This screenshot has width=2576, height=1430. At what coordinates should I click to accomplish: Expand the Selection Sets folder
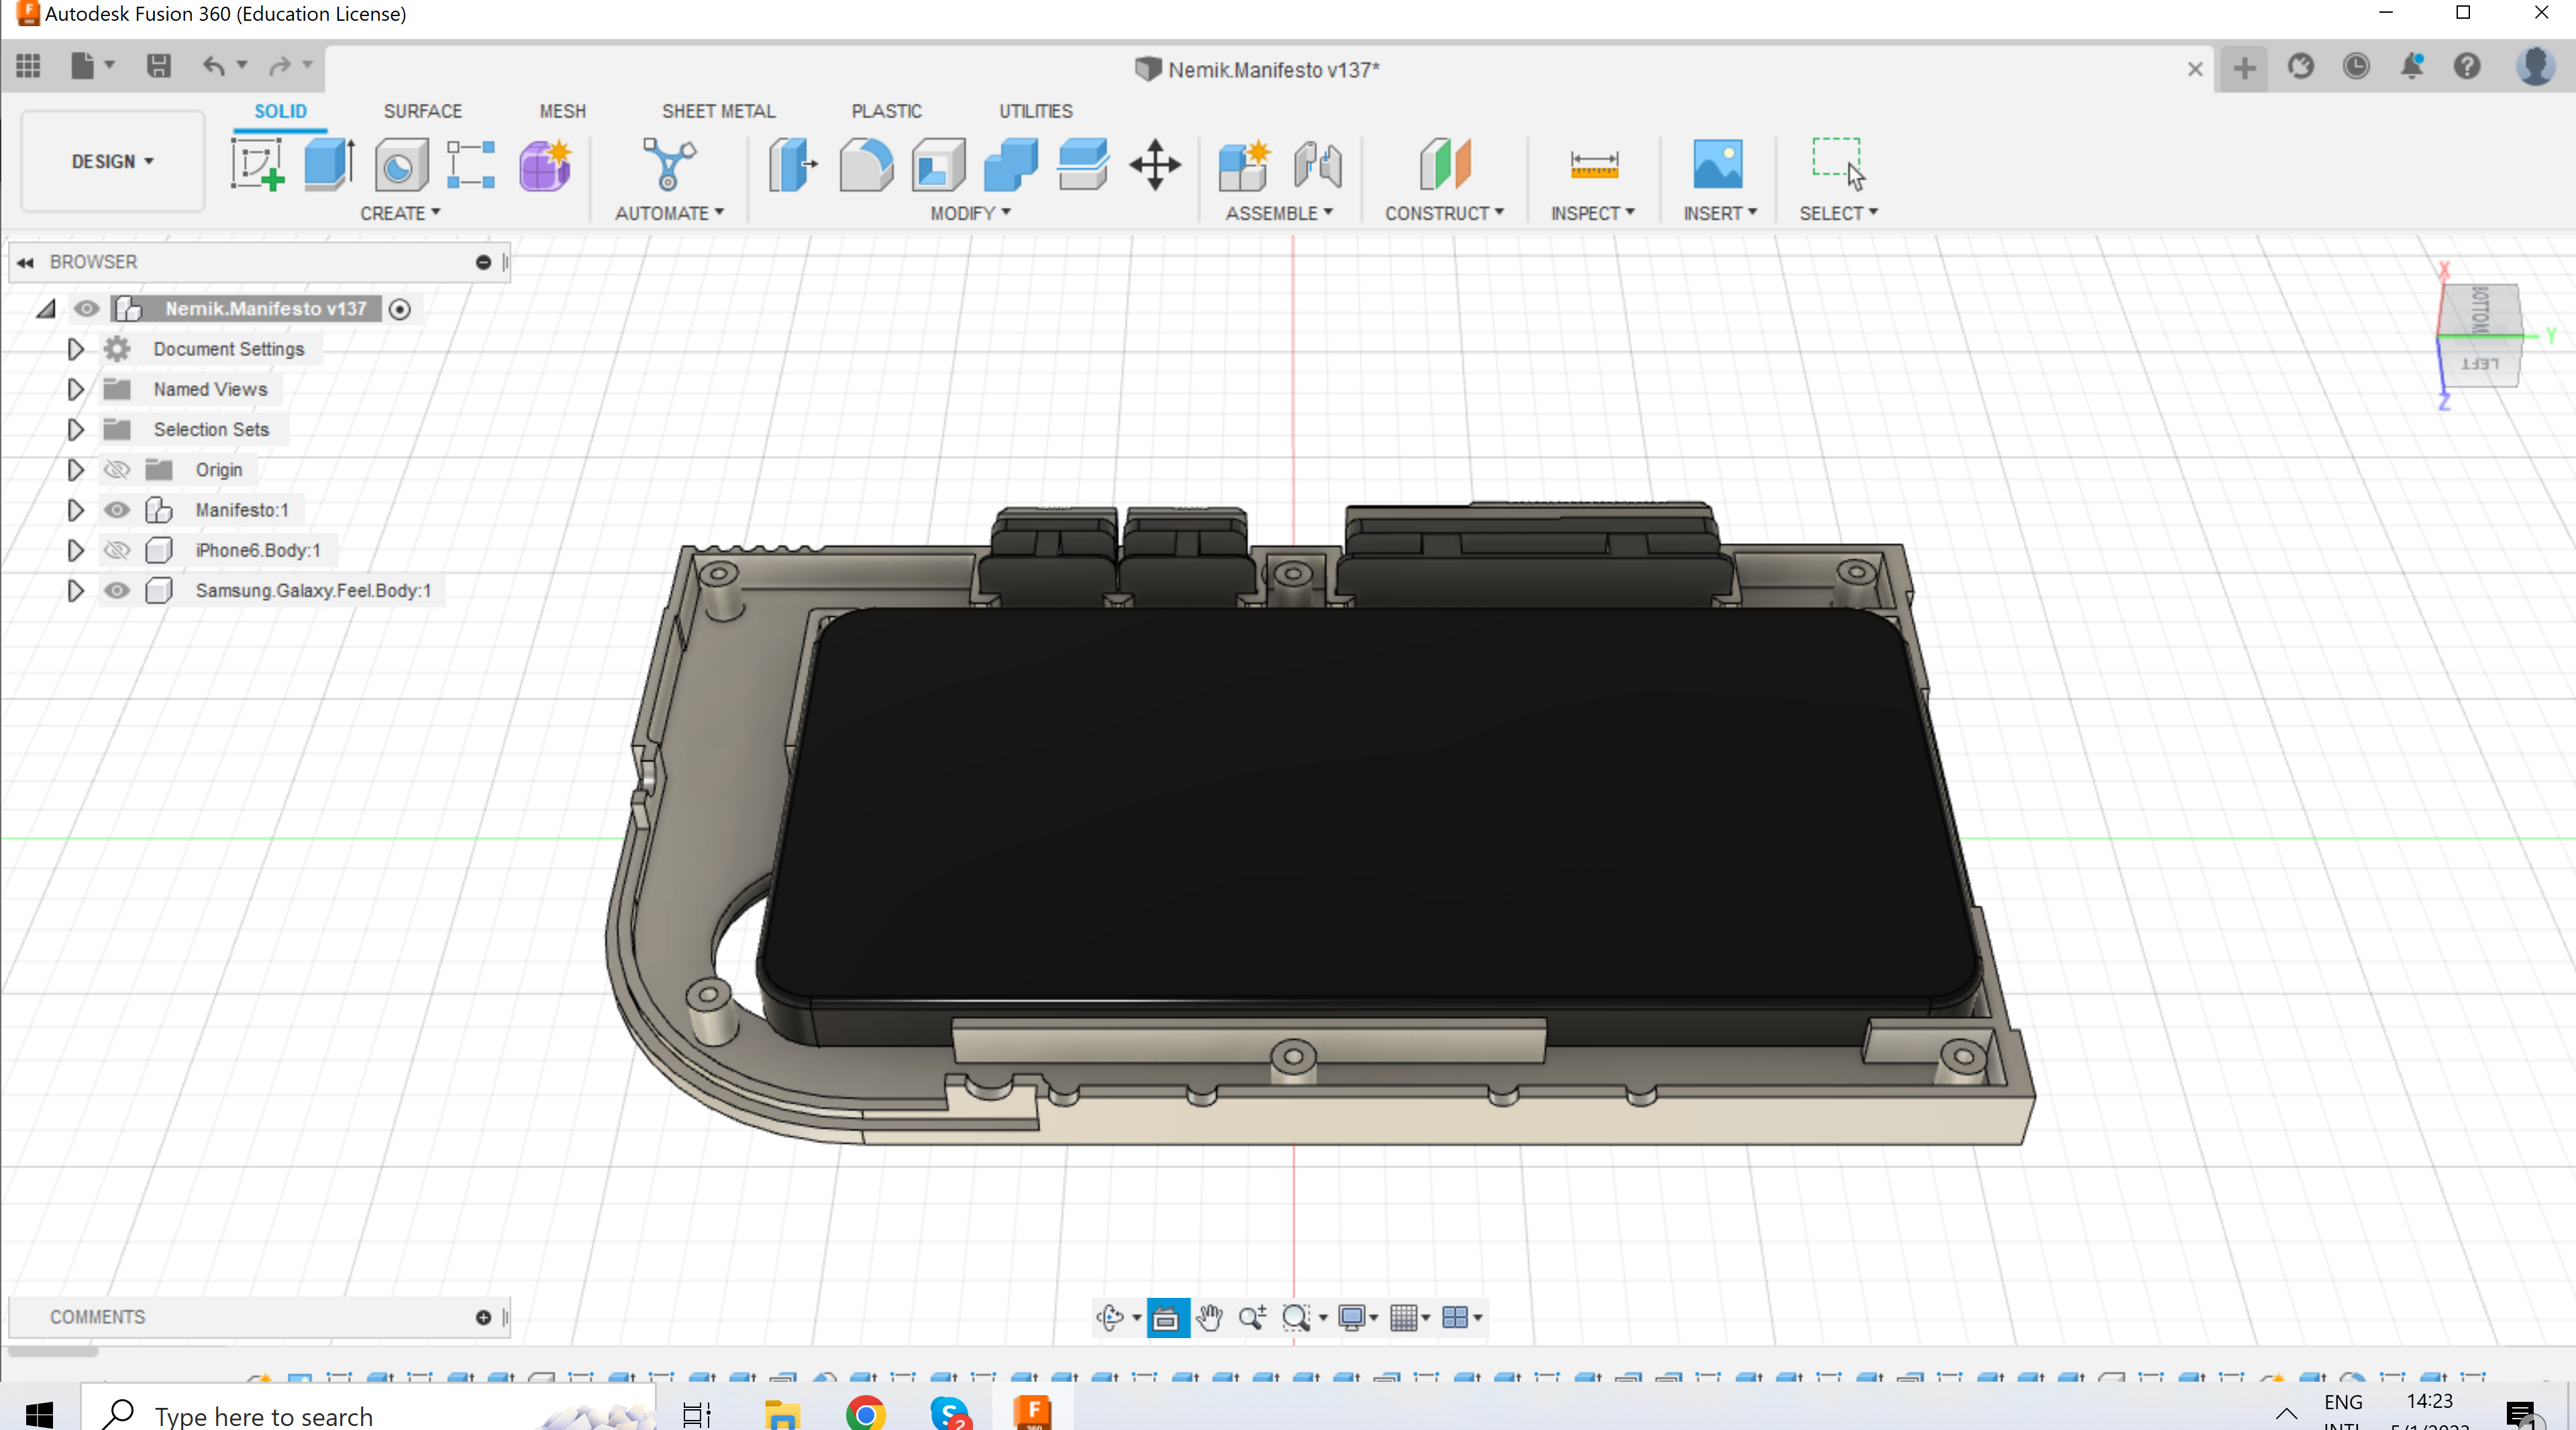pyautogui.click(x=75, y=430)
